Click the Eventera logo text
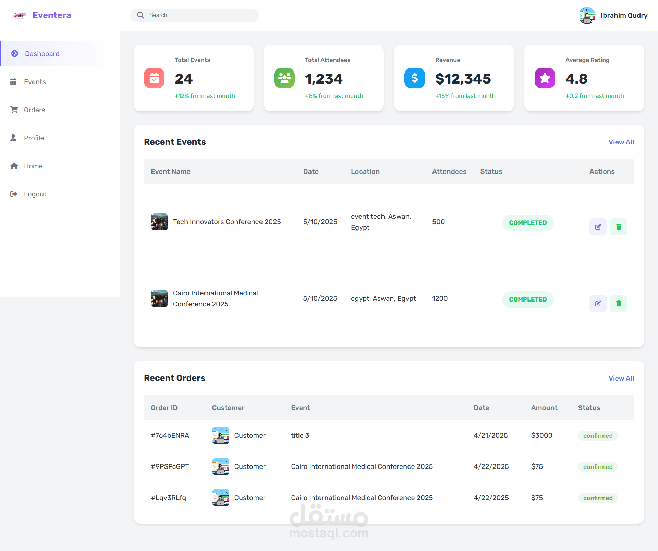This screenshot has height=551, width=658. pyautogui.click(x=52, y=15)
